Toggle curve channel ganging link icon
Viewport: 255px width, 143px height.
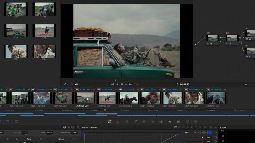195,133
